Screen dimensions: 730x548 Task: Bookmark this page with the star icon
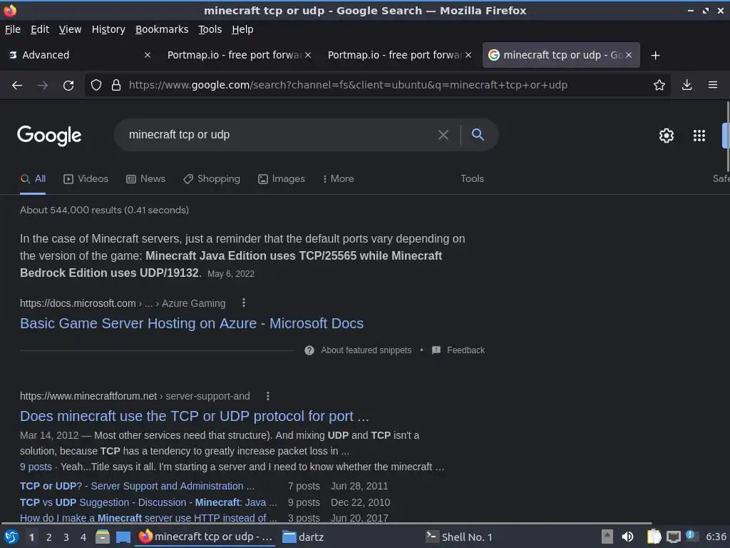[x=659, y=85]
